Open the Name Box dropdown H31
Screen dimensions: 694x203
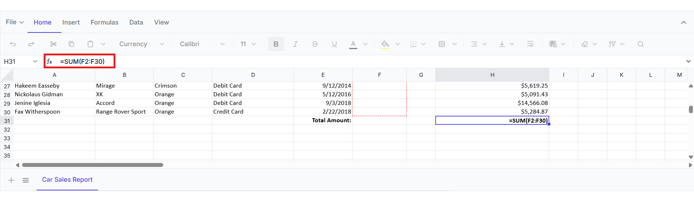[35, 61]
